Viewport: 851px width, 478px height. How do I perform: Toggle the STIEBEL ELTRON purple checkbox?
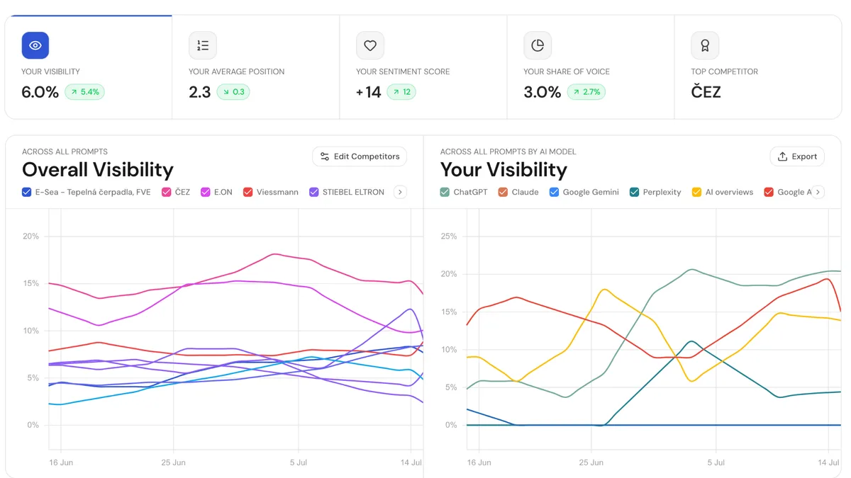[x=314, y=192]
